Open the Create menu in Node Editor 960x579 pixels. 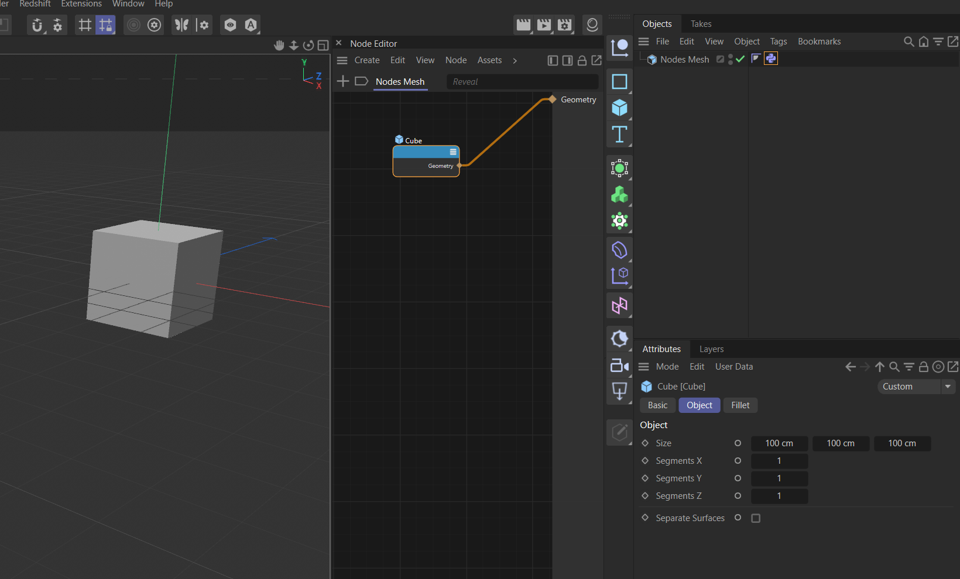pos(367,60)
